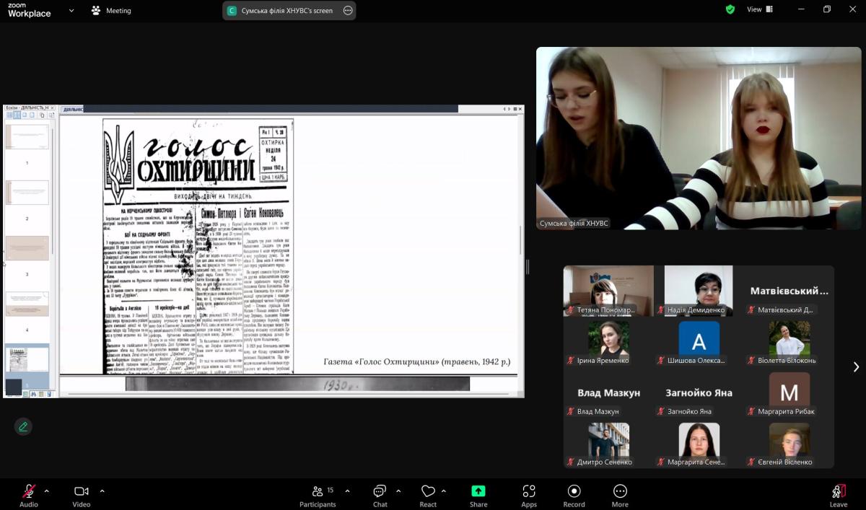Open the More options menu
The height and width of the screenshot is (510, 866).
(619, 494)
